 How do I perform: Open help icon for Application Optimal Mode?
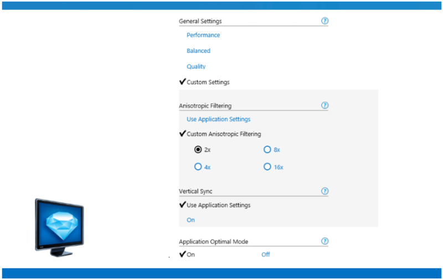pos(324,241)
